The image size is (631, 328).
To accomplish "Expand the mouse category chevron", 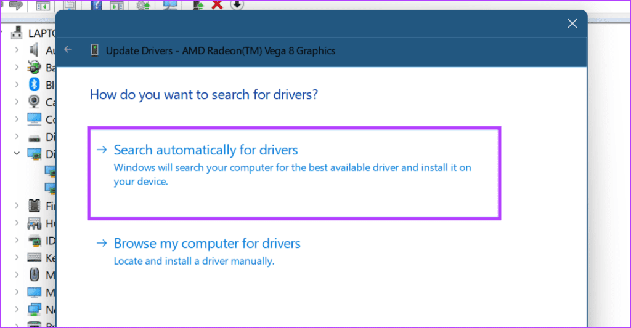I will click(17, 274).
